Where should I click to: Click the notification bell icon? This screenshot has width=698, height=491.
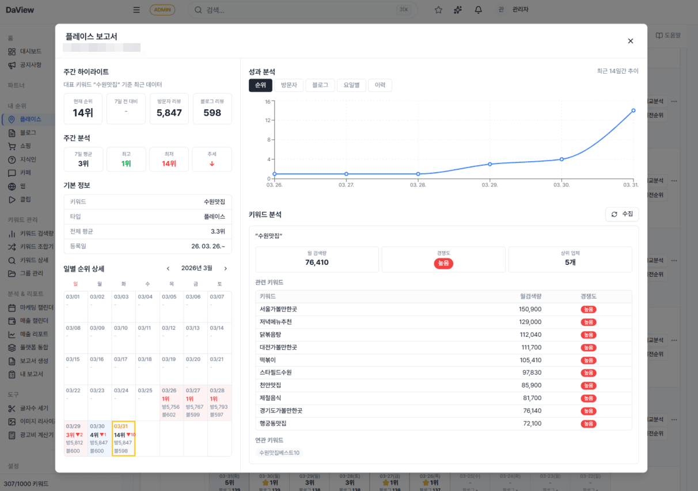pos(478,9)
